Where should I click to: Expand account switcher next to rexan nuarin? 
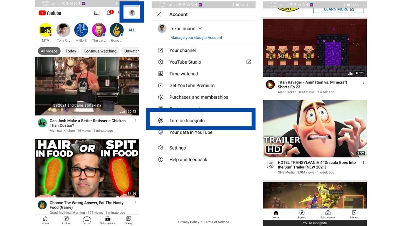tap(200, 28)
